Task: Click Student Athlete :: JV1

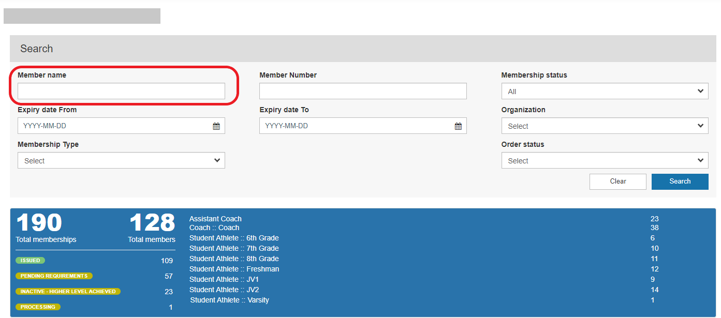Action: 224,279
